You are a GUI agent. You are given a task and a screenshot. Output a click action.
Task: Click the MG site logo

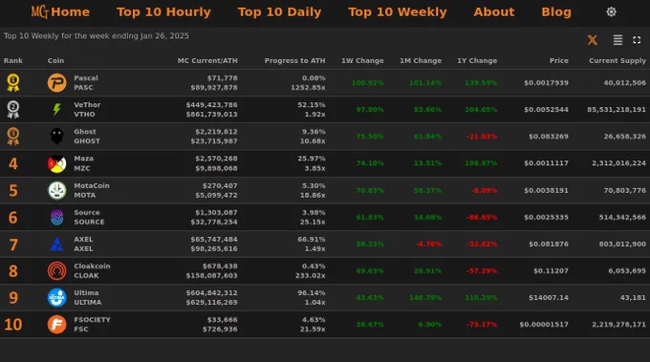(40, 11)
